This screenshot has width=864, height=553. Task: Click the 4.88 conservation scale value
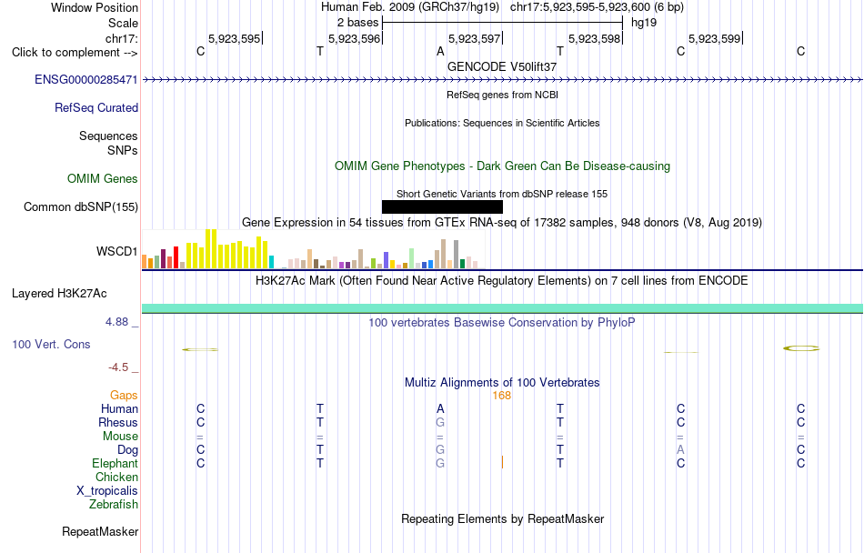coord(116,322)
